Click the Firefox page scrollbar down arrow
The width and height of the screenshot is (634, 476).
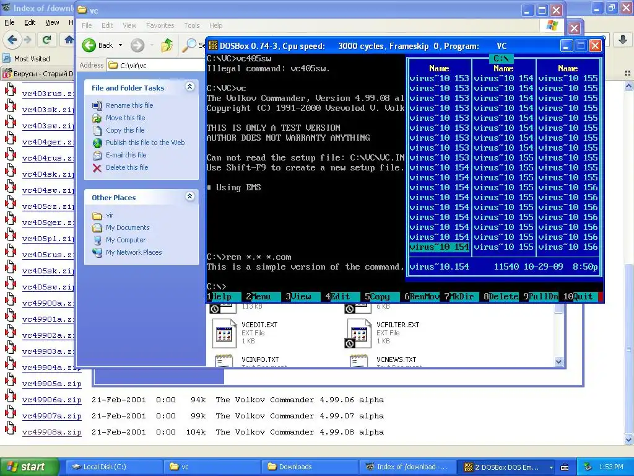pyautogui.click(x=628, y=439)
